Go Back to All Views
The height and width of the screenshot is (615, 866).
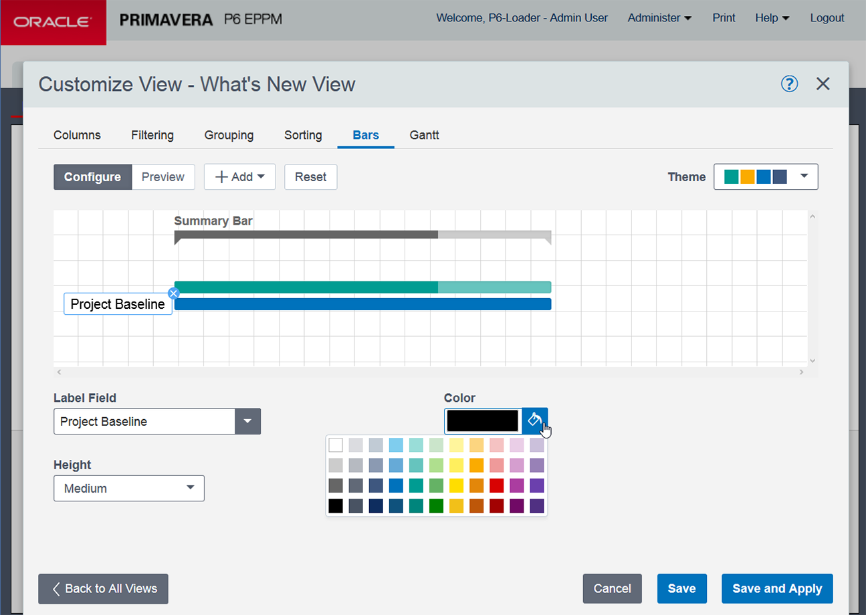[103, 589]
